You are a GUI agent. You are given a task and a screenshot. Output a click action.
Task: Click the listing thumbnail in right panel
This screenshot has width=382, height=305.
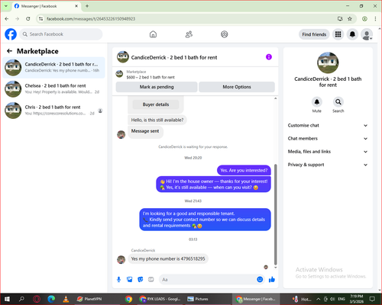328,63
